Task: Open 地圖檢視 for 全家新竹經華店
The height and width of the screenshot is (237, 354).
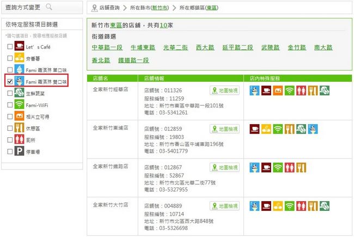Action: click(224, 90)
